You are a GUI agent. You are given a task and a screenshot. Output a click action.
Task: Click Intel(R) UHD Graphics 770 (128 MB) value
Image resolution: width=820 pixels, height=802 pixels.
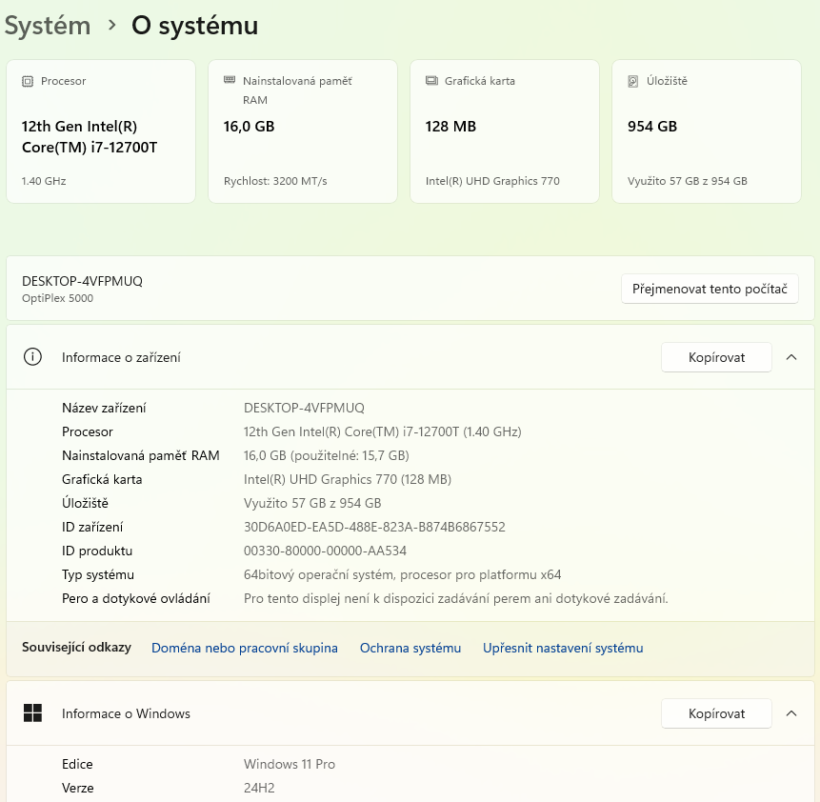click(348, 479)
